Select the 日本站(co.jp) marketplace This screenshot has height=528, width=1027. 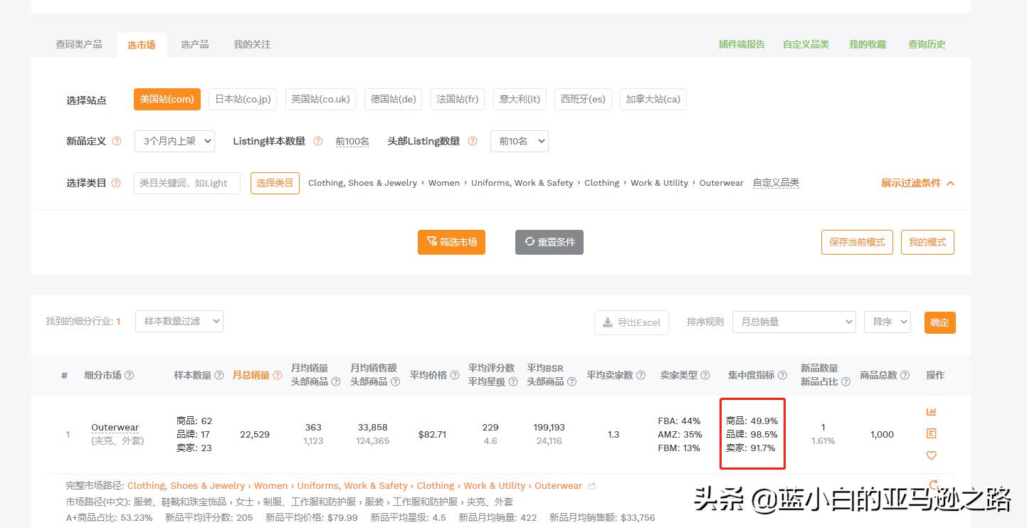[242, 99]
